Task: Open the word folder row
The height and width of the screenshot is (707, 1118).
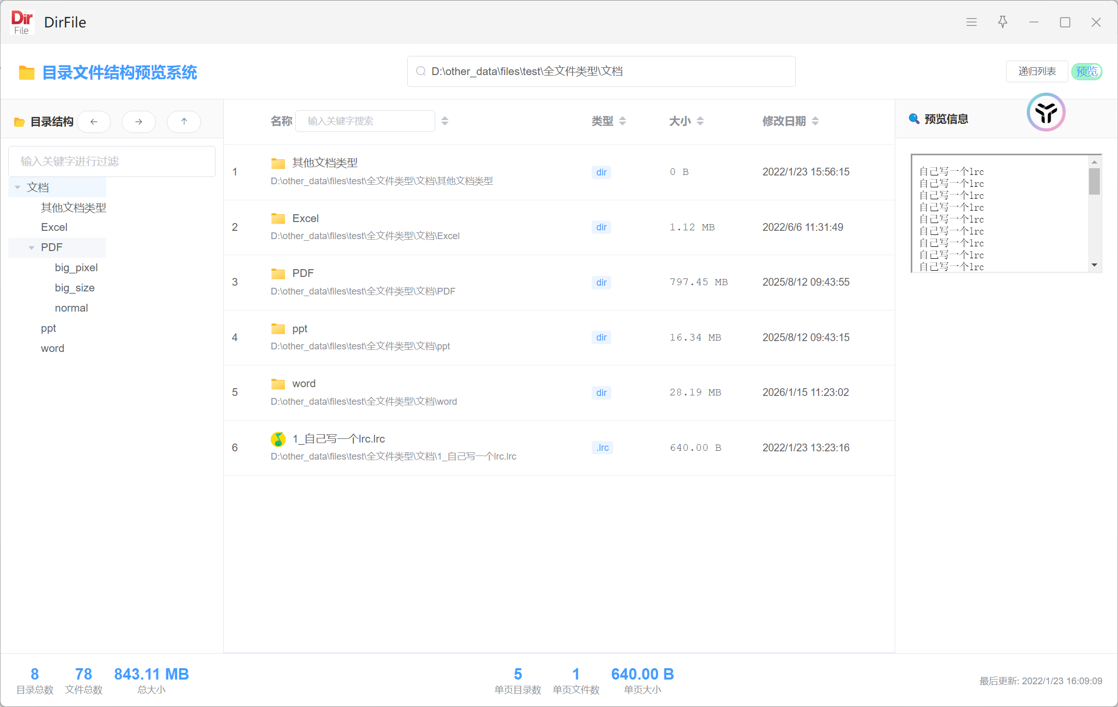Action: 304,384
